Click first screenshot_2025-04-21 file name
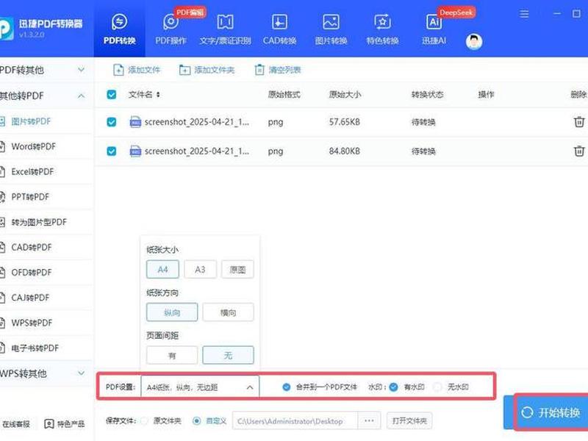588x441 pixels. (x=197, y=122)
